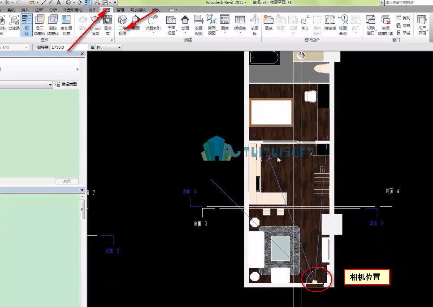The height and width of the screenshot is (307, 433).
Task: Click the 偏移量 offset input field
Action: tap(69, 47)
